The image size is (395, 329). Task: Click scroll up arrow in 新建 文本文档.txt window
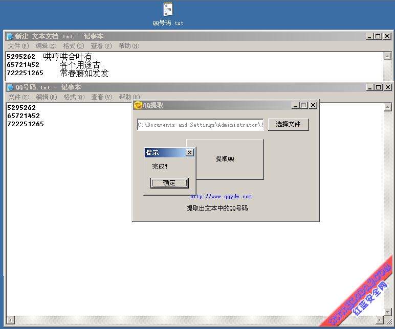(x=387, y=56)
